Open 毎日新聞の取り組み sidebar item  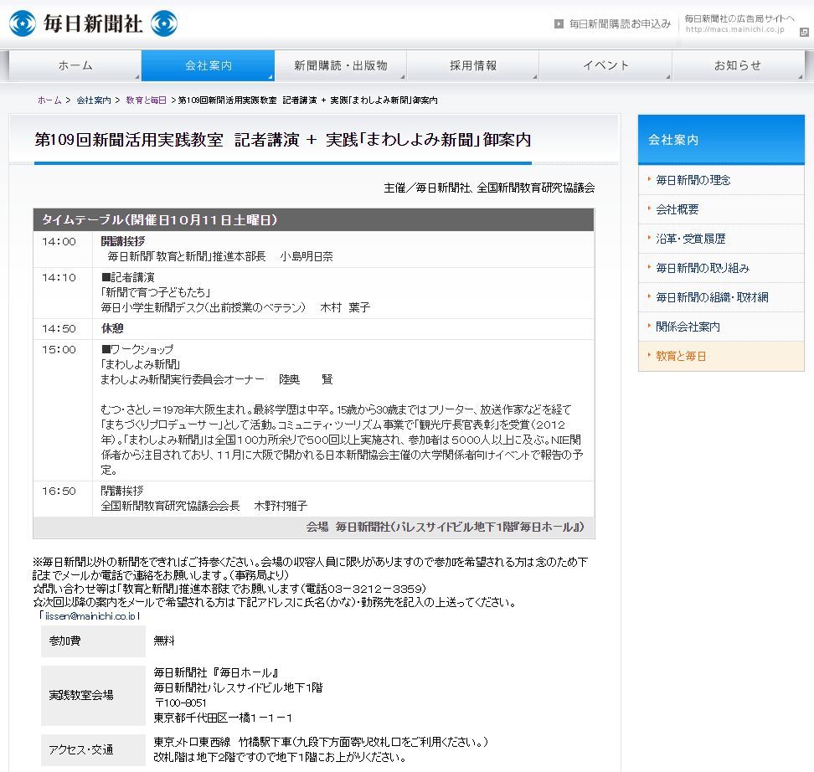point(702,268)
